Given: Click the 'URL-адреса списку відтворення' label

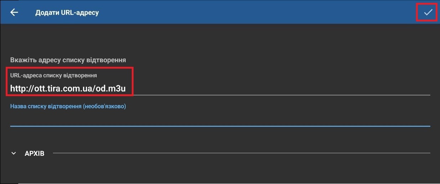Looking at the screenshot, I should [x=53, y=75].
